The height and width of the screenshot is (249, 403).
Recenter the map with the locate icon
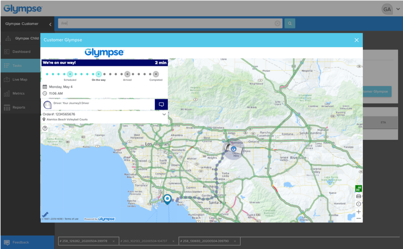(359, 204)
